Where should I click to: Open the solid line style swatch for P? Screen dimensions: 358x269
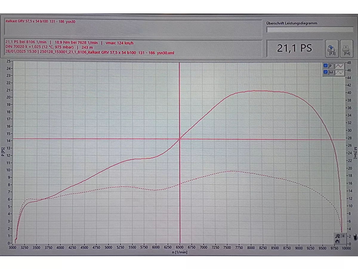pos(339,66)
